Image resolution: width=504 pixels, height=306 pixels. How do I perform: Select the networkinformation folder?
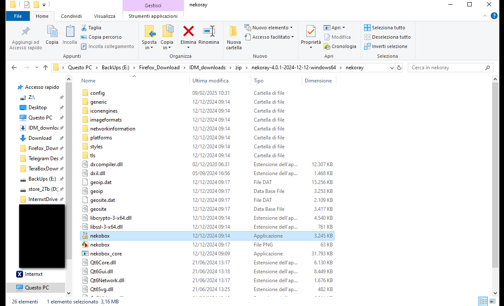click(x=207, y=129)
